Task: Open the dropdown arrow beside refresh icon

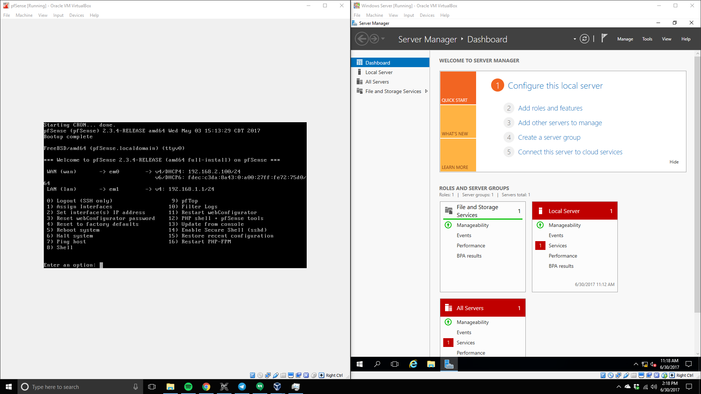Action: [x=575, y=39]
